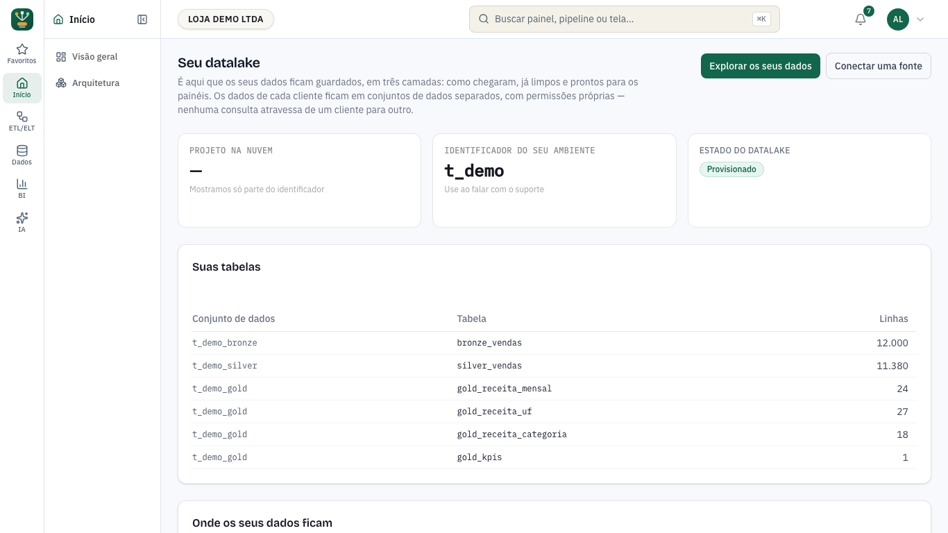Click the 11.380 row count
948x533 pixels.
point(892,366)
